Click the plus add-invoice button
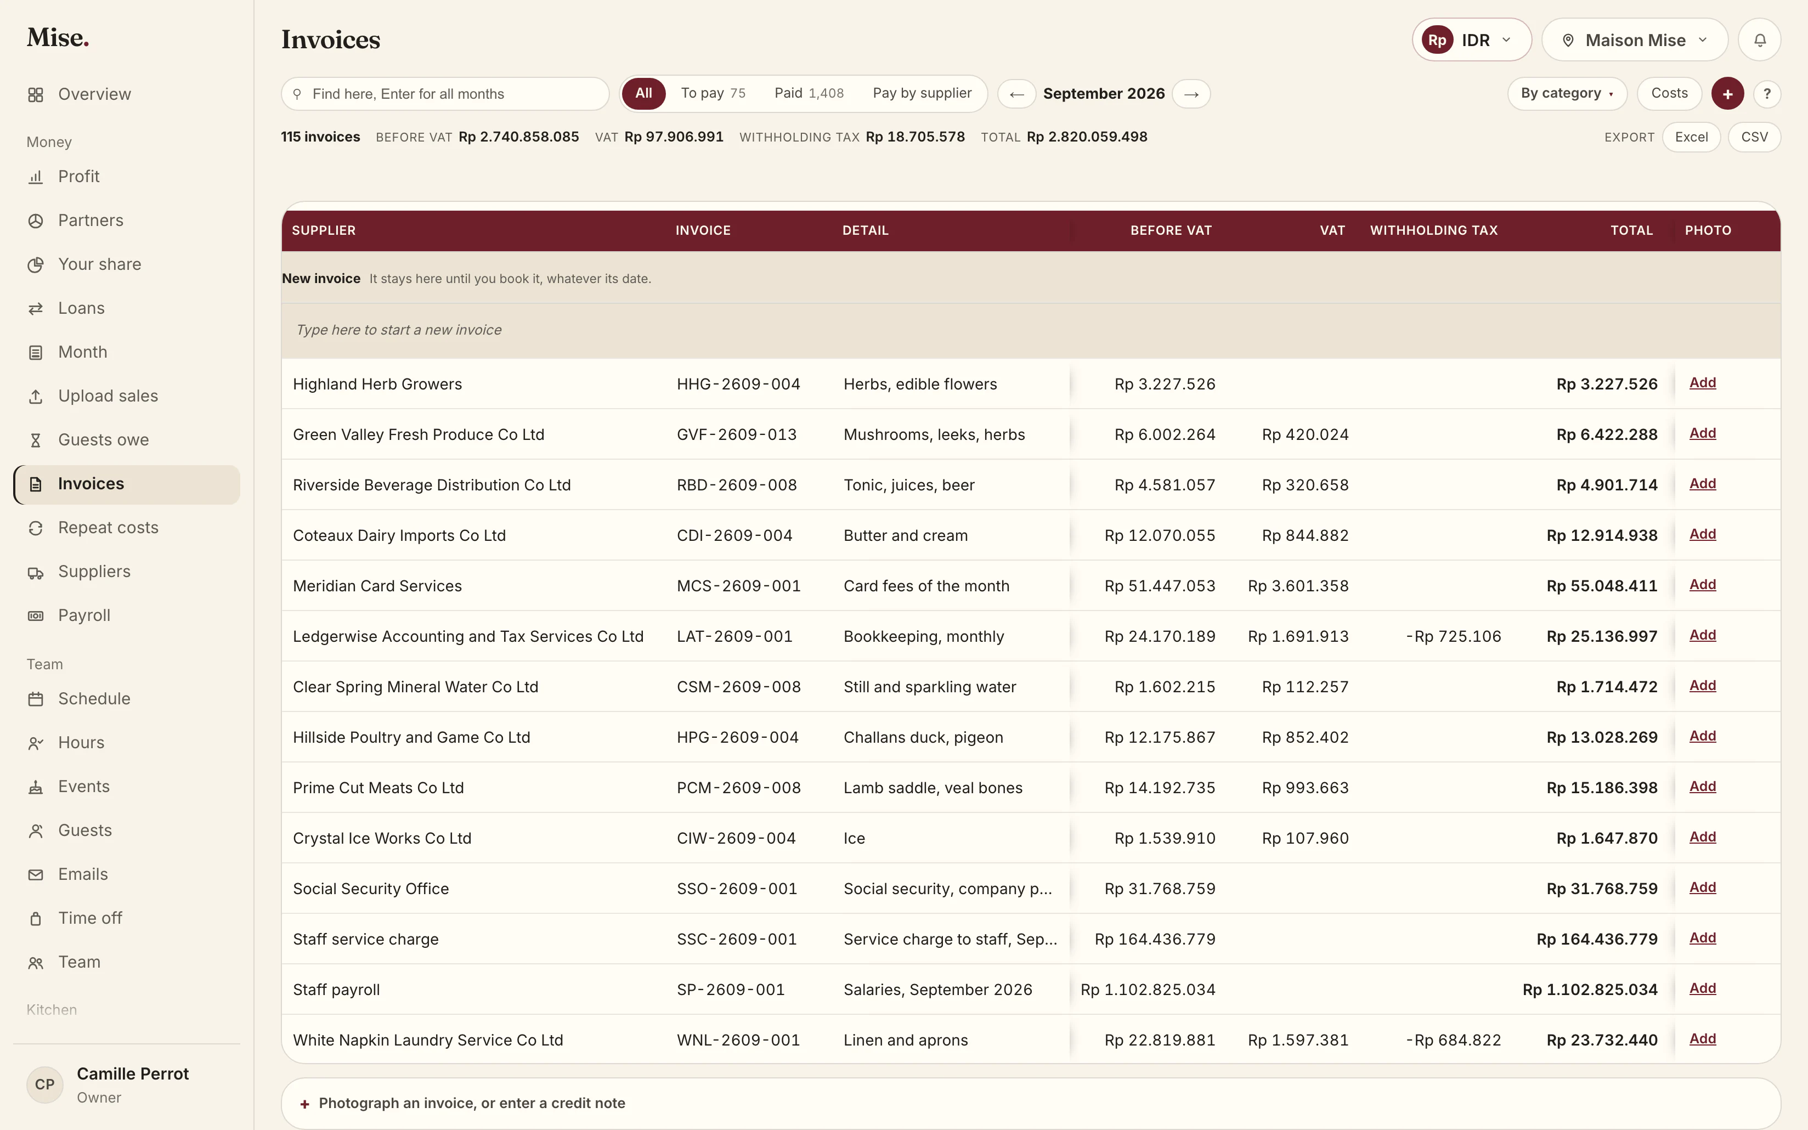 coord(1727,93)
